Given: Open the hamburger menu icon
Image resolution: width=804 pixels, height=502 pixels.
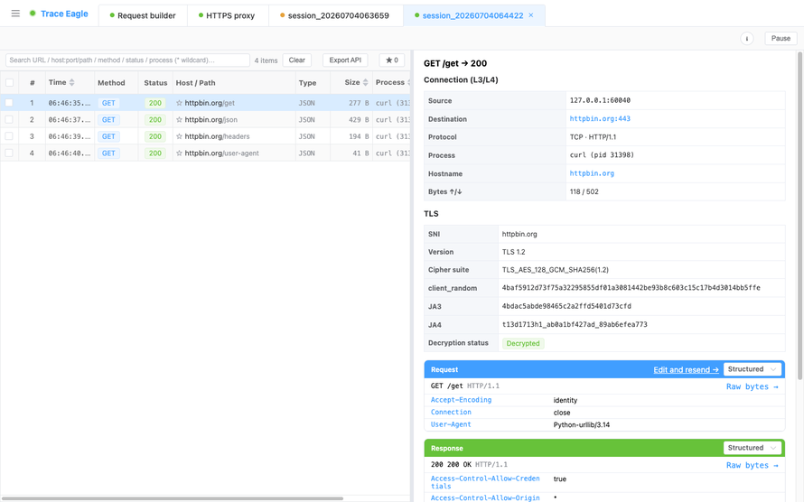Looking at the screenshot, I should point(15,14).
